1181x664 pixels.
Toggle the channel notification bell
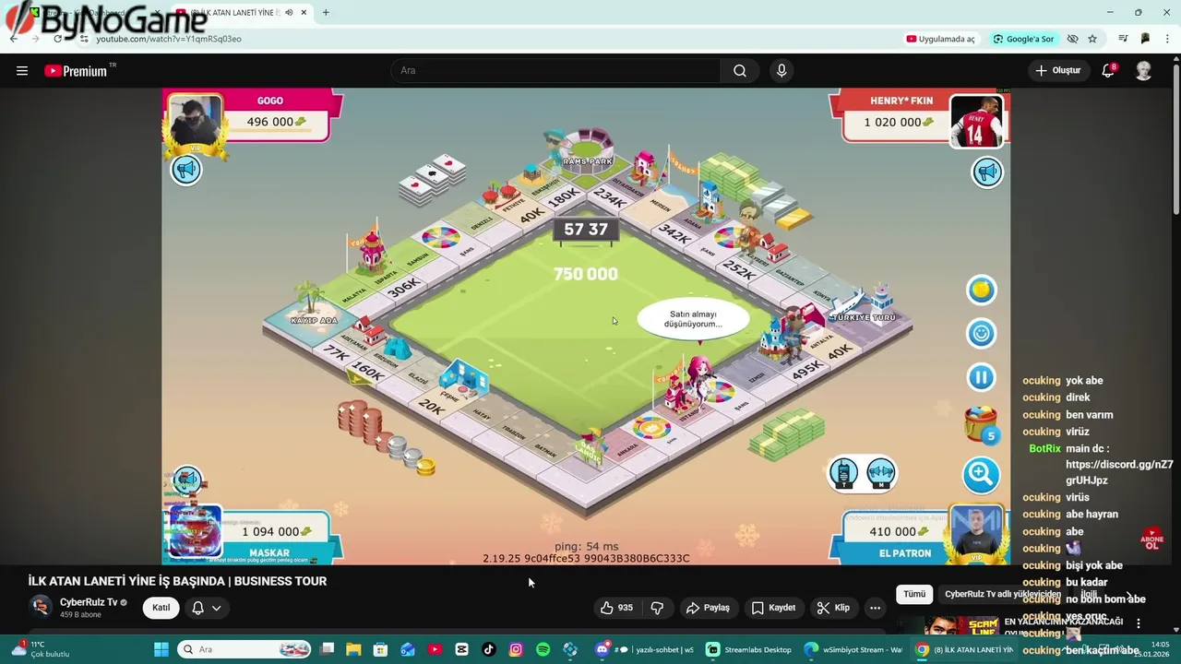pos(197,608)
